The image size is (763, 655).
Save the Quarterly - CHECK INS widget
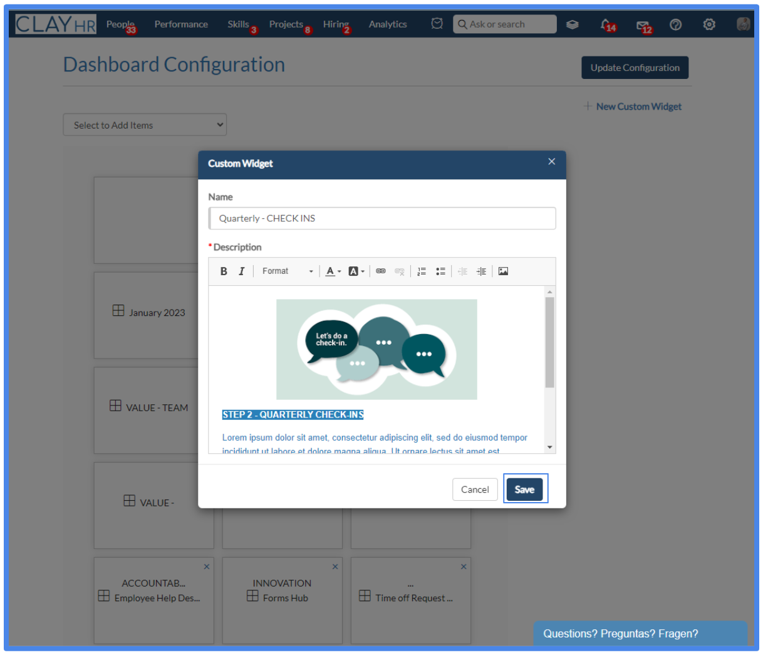(x=525, y=490)
